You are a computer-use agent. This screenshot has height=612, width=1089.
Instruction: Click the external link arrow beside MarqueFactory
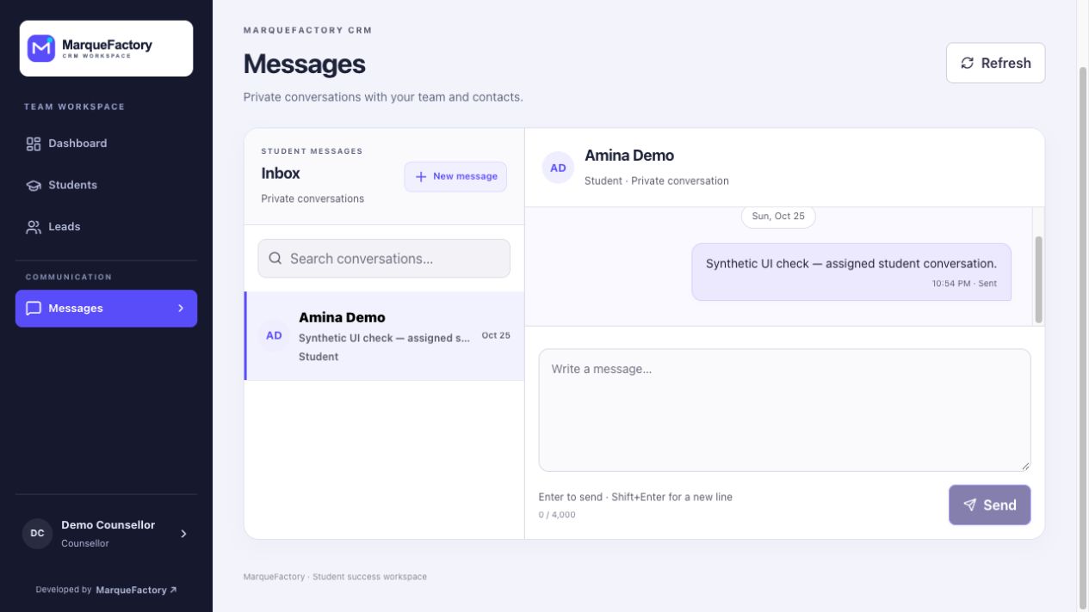(x=173, y=590)
